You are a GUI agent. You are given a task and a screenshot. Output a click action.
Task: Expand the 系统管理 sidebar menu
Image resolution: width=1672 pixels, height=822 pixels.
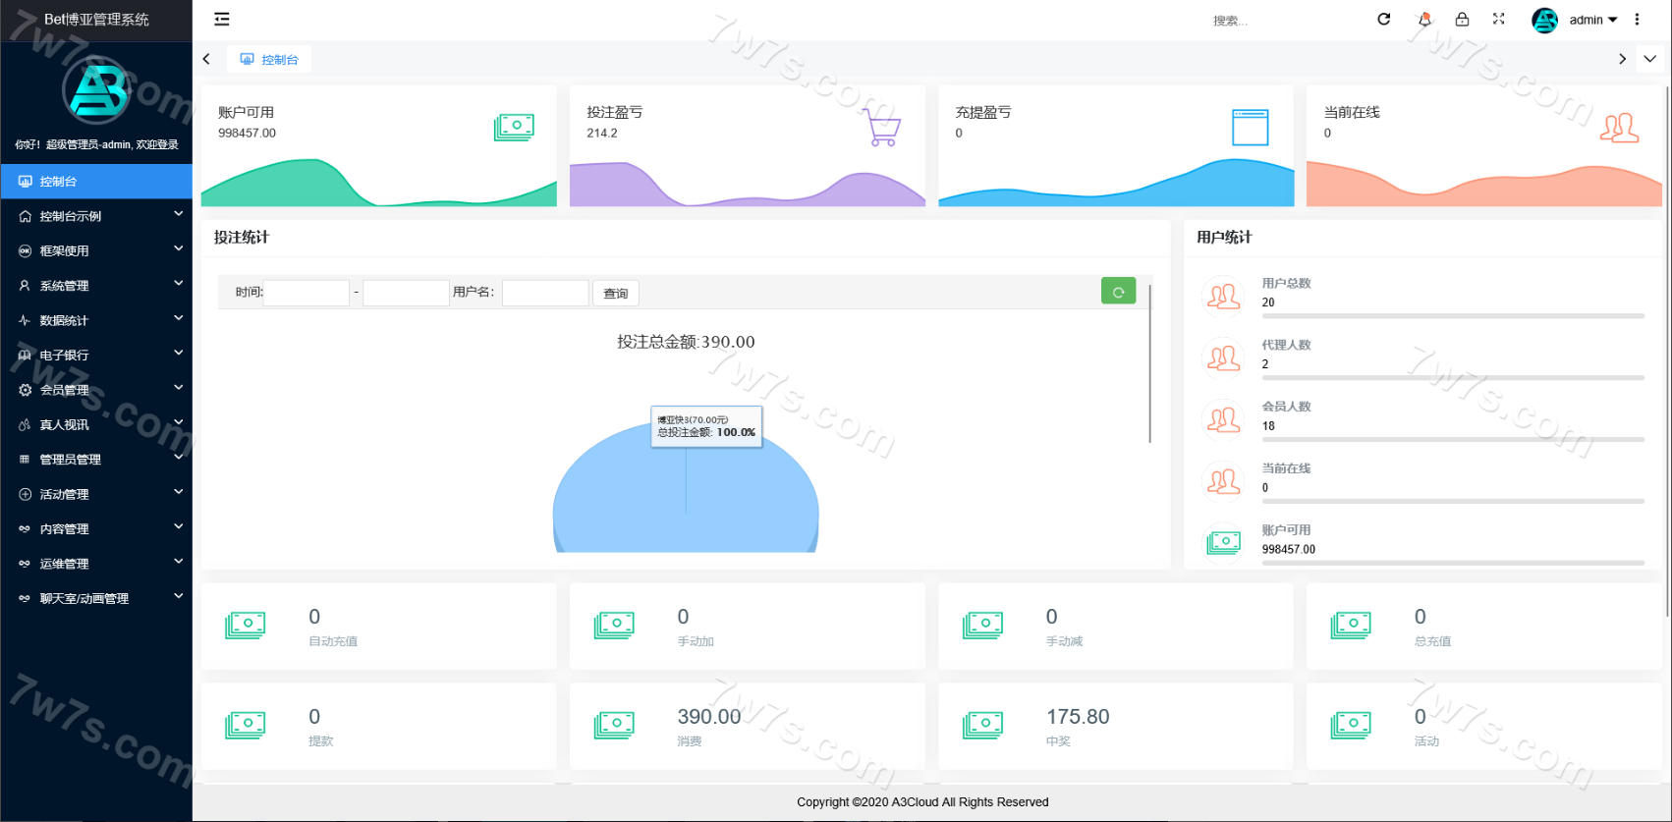tap(96, 285)
